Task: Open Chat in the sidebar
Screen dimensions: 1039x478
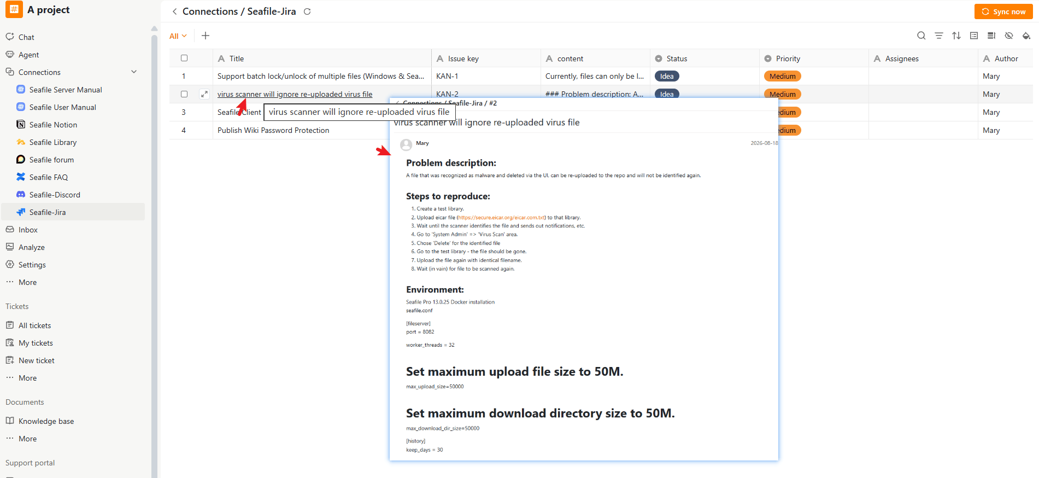Action: 26,37
